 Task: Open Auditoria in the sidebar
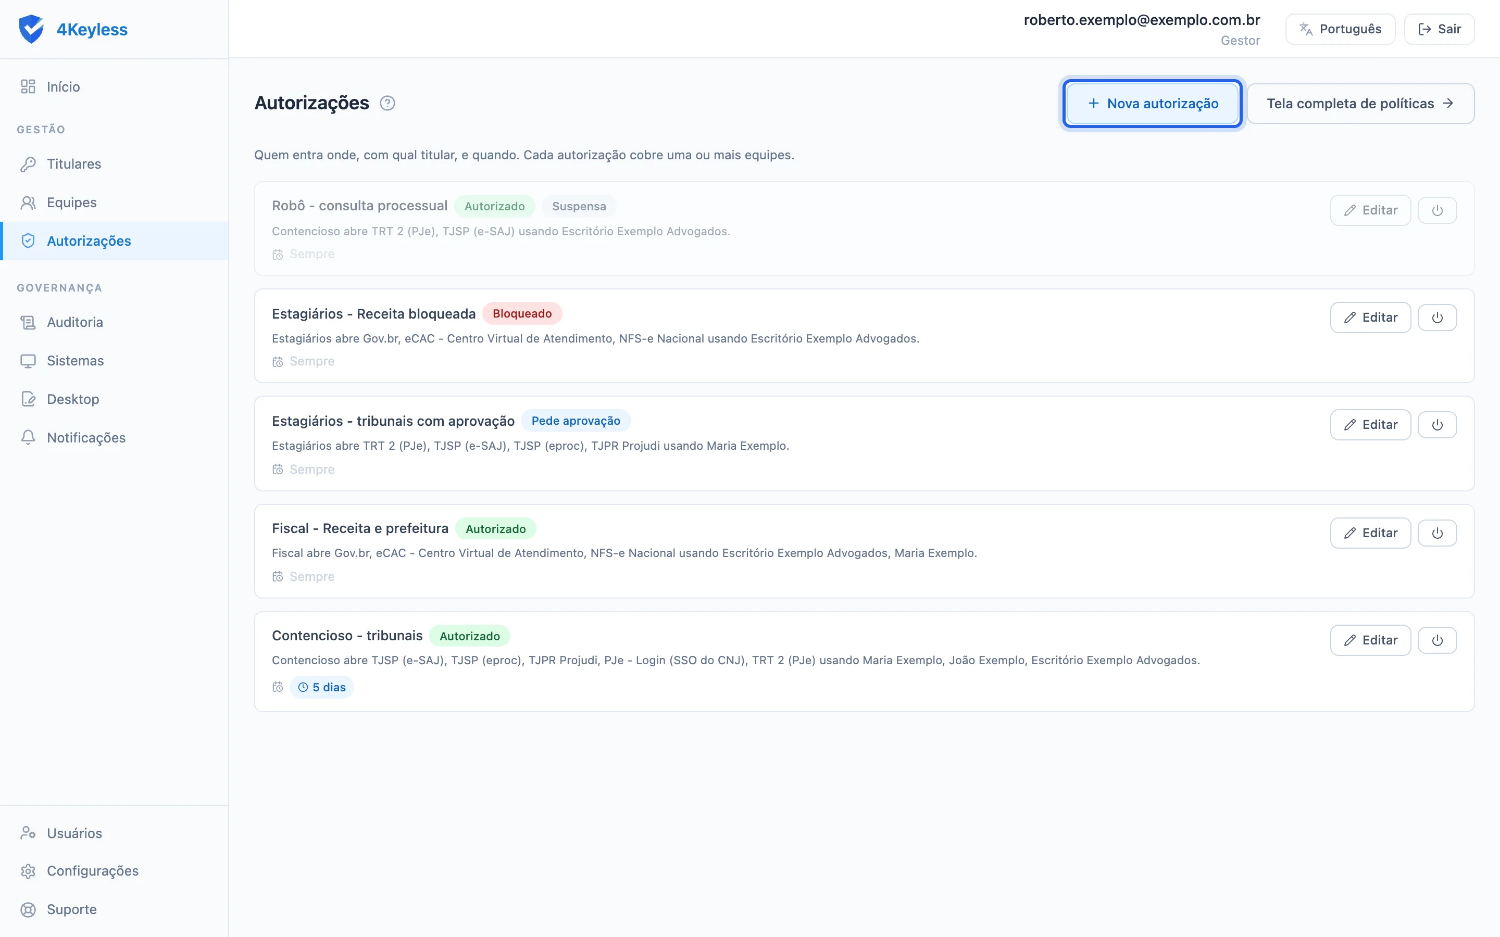(x=114, y=322)
